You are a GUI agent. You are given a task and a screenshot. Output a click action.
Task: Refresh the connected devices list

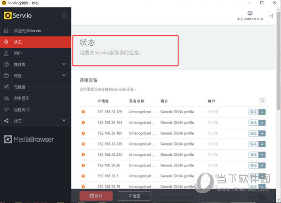(x=262, y=101)
